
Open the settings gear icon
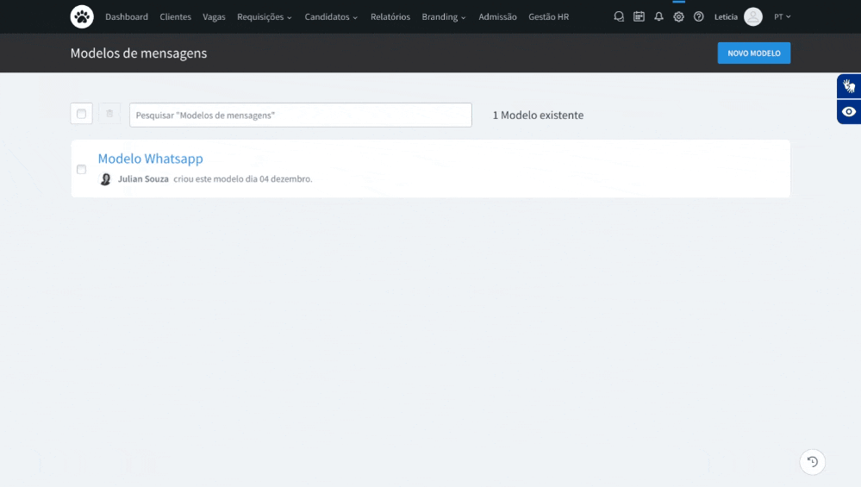click(678, 17)
